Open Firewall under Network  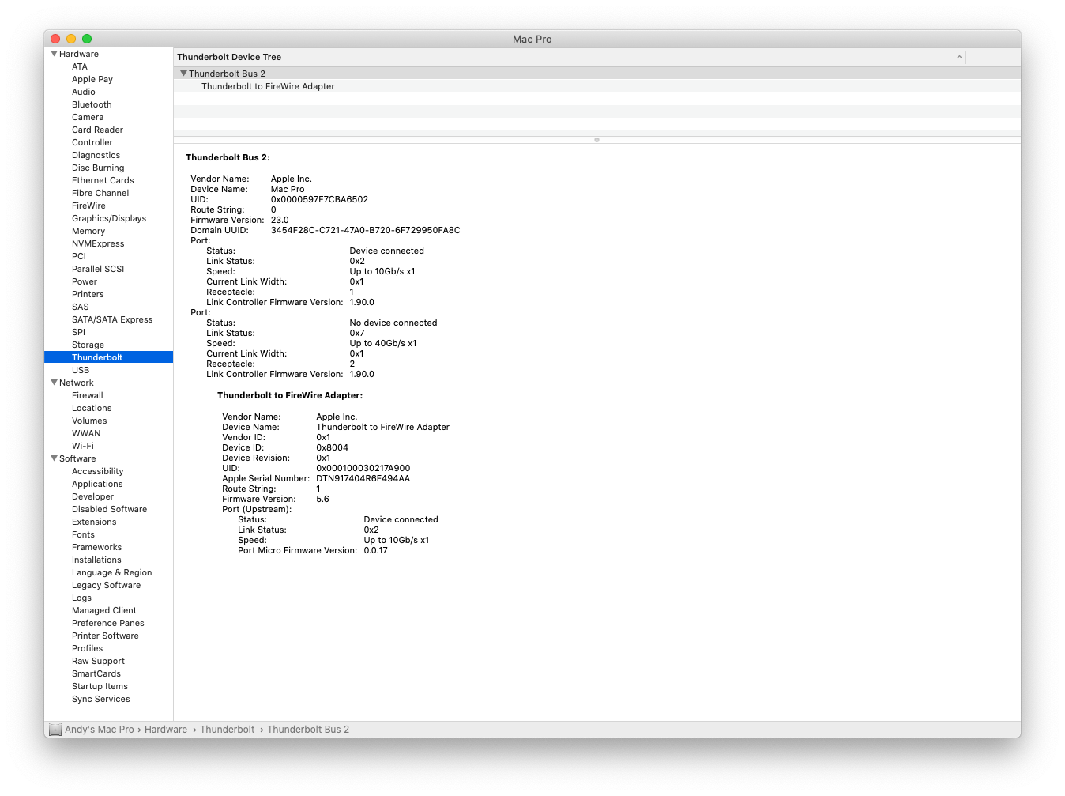[88, 395]
